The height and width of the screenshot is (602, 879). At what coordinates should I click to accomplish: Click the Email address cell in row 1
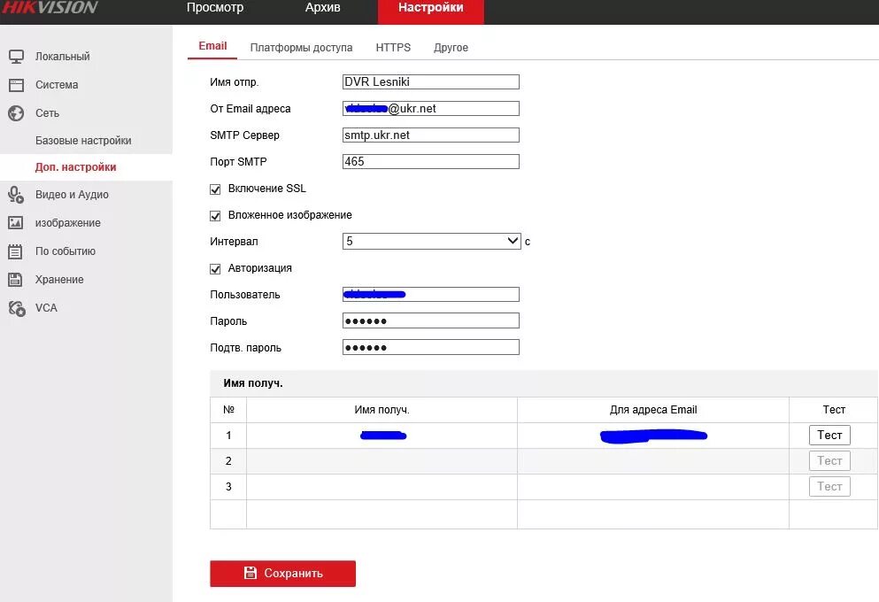(x=653, y=436)
